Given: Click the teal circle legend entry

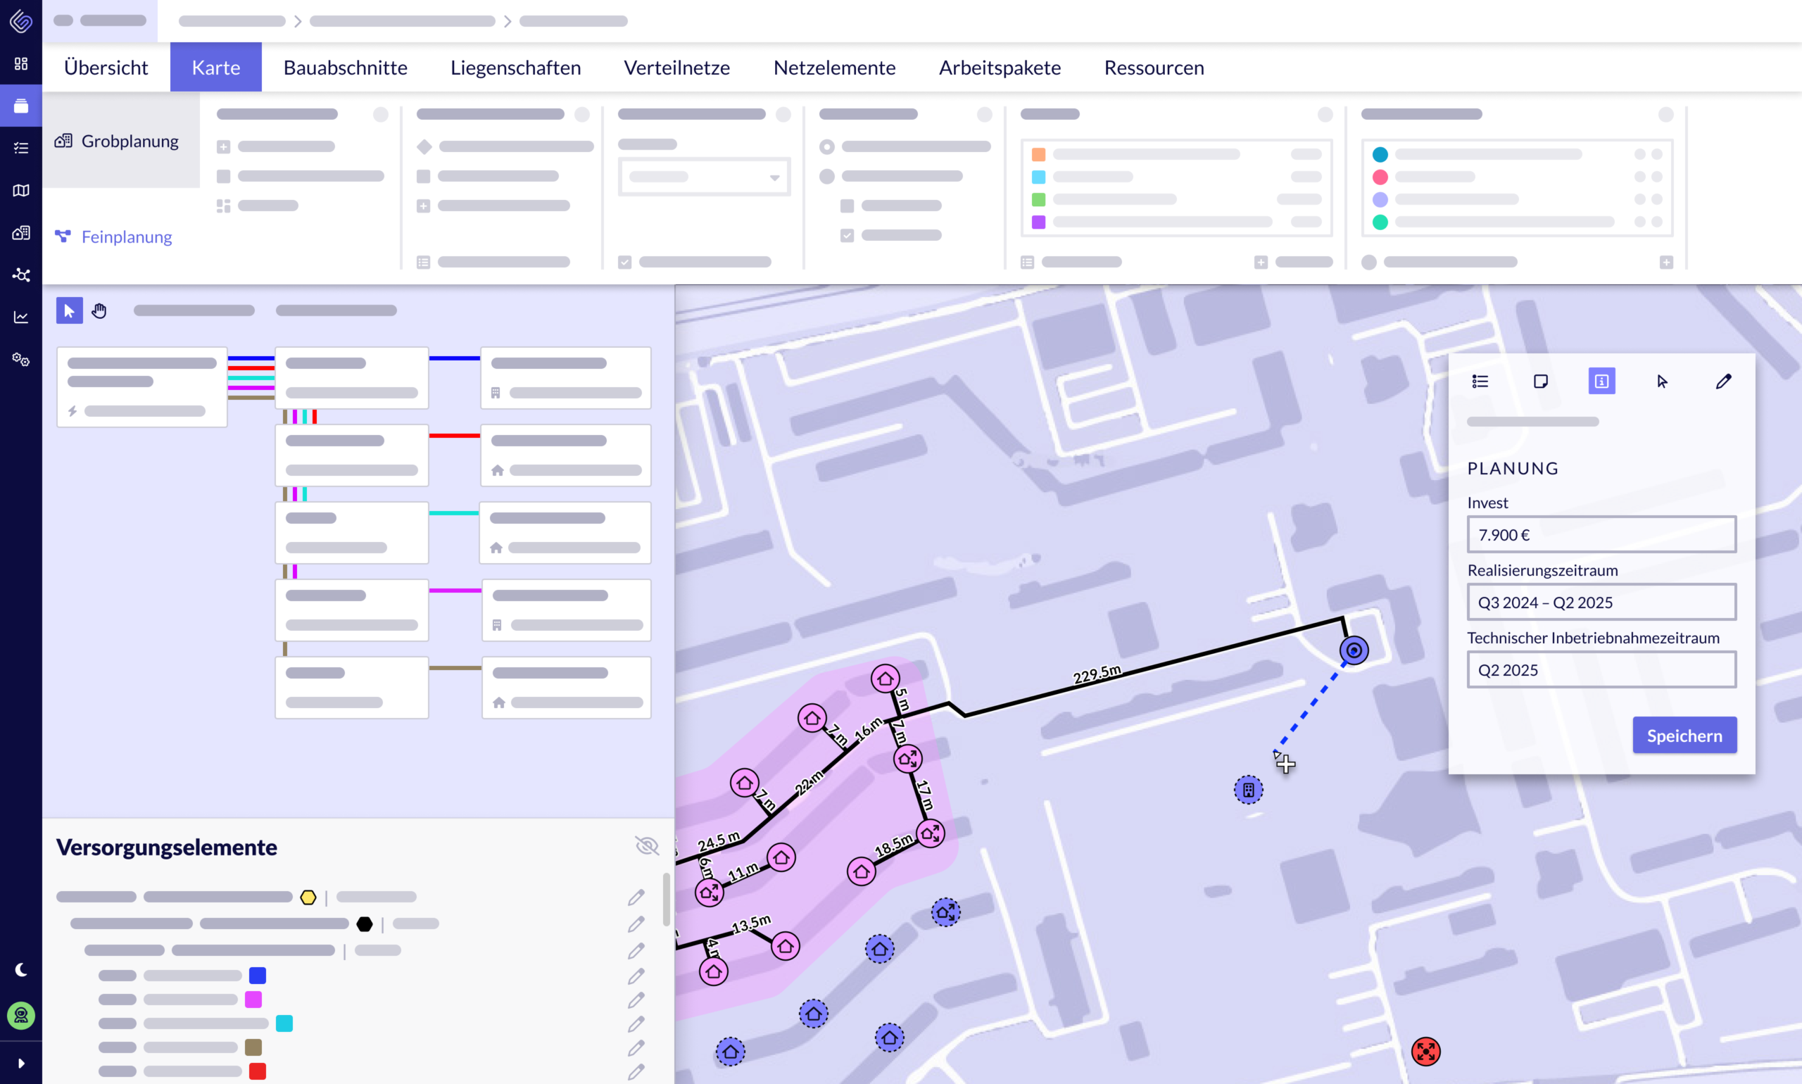Looking at the screenshot, I should point(1379,154).
